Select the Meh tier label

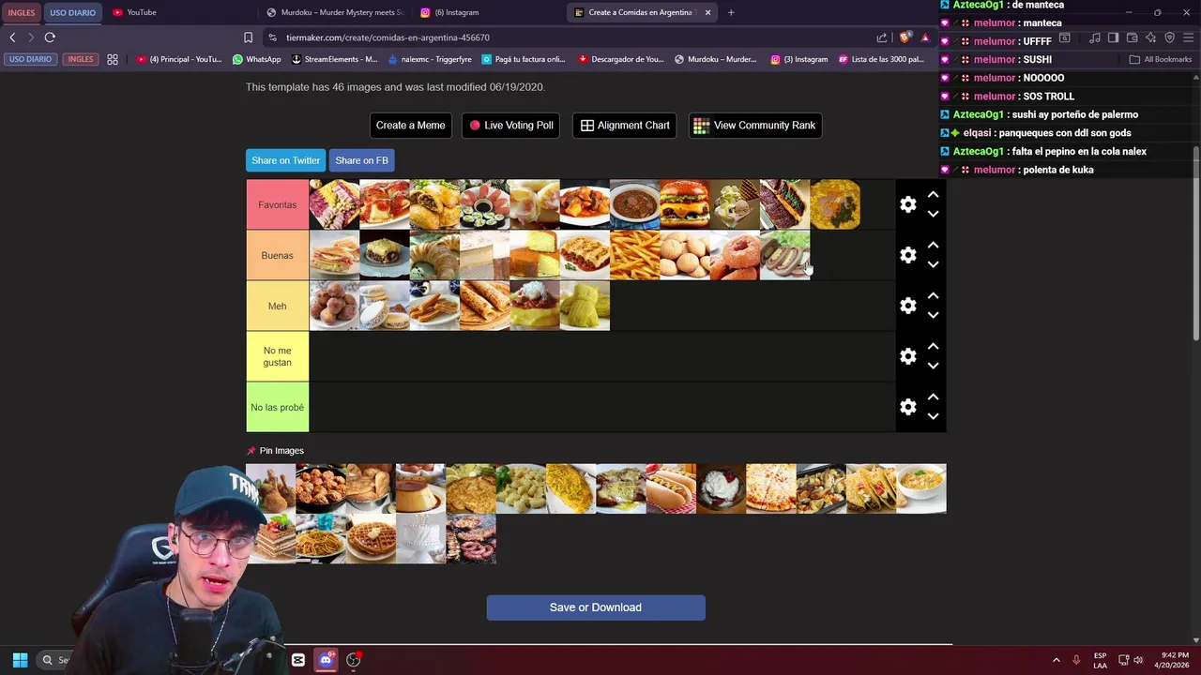click(x=277, y=306)
